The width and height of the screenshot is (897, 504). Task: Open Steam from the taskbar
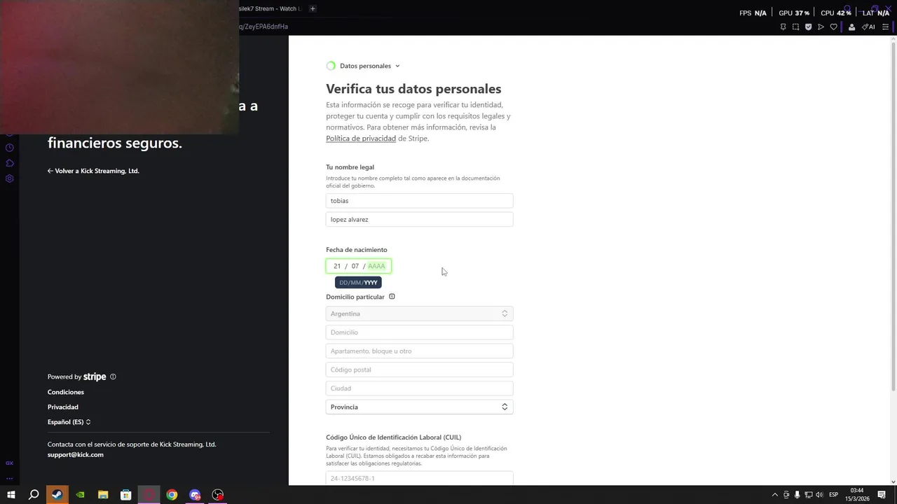pos(57,495)
